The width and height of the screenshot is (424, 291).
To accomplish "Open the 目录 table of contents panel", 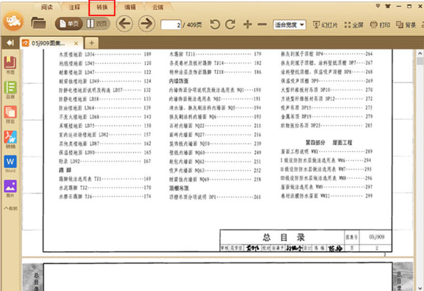I will coord(10,89).
